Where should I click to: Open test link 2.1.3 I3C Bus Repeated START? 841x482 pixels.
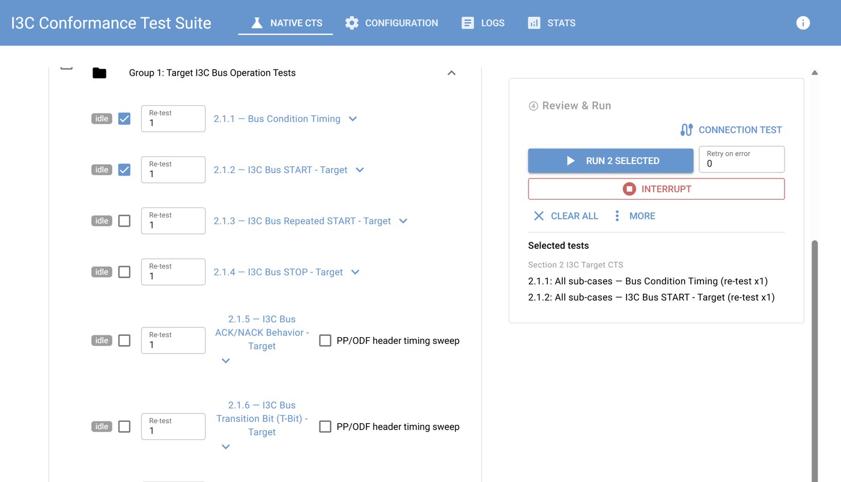(x=302, y=221)
